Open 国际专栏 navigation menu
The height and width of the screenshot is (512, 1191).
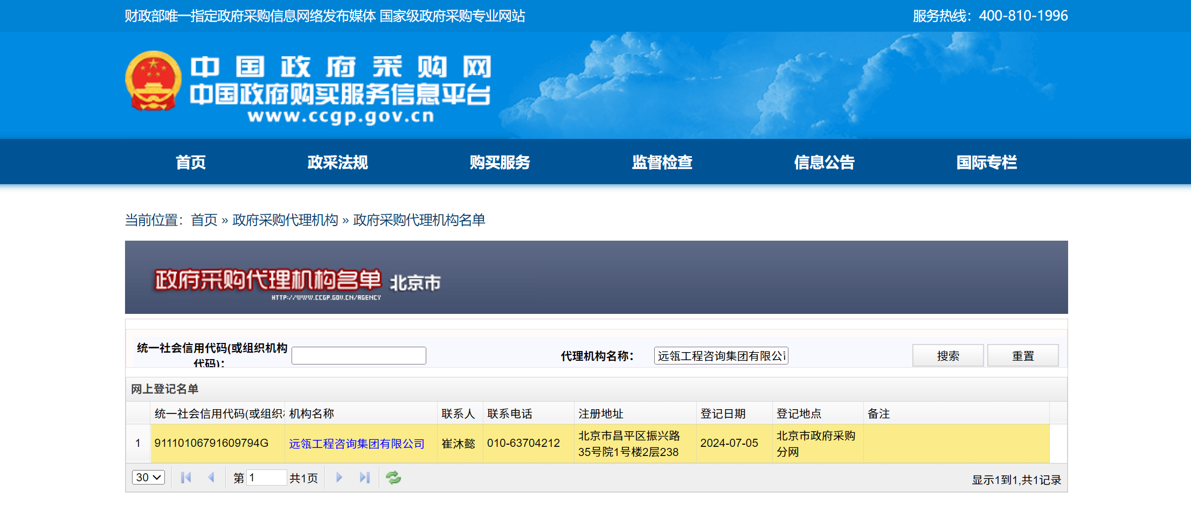pyautogui.click(x=986, y=162)
